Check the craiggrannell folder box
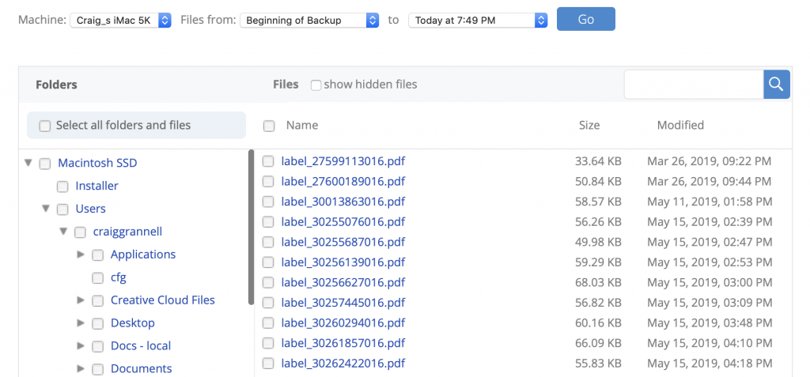Viewport: 810px width, 377px height. pos(80,232)
